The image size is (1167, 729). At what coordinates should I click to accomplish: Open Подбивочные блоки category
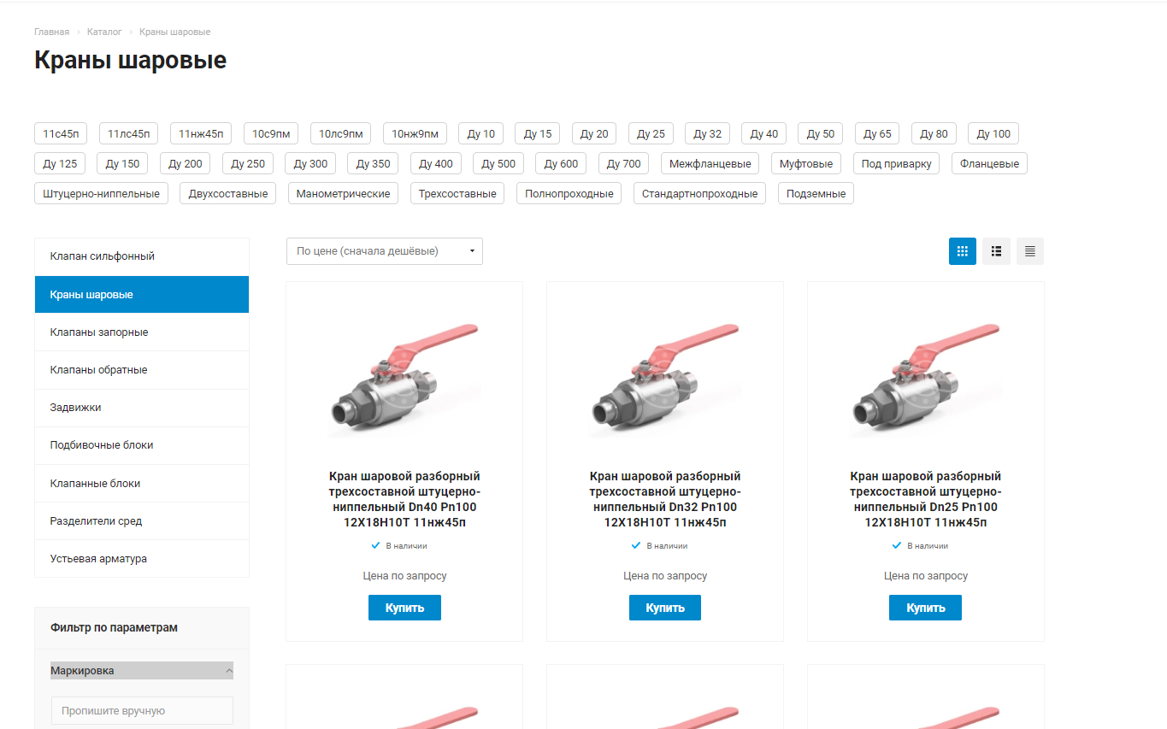tap(142, 445)
